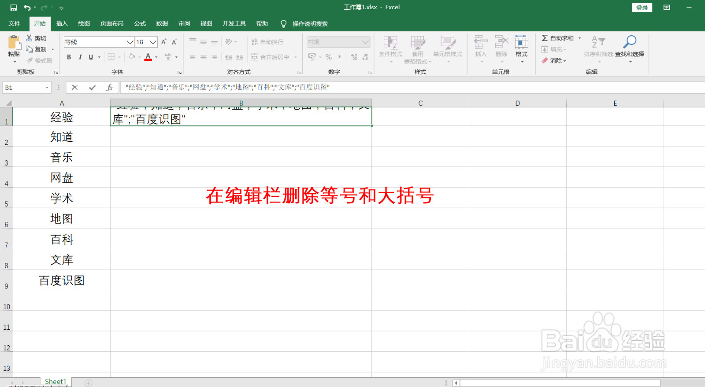The image size is (705, 387).
Task: Toggle italic formatting
Action: tap(80, 57)
